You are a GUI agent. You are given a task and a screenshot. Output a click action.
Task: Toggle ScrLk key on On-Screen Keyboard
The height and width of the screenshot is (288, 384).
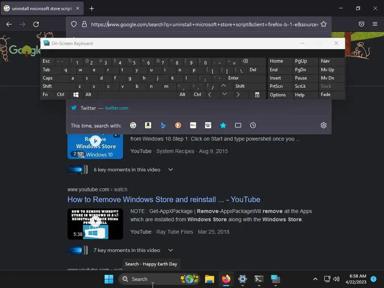pos(305,86)
